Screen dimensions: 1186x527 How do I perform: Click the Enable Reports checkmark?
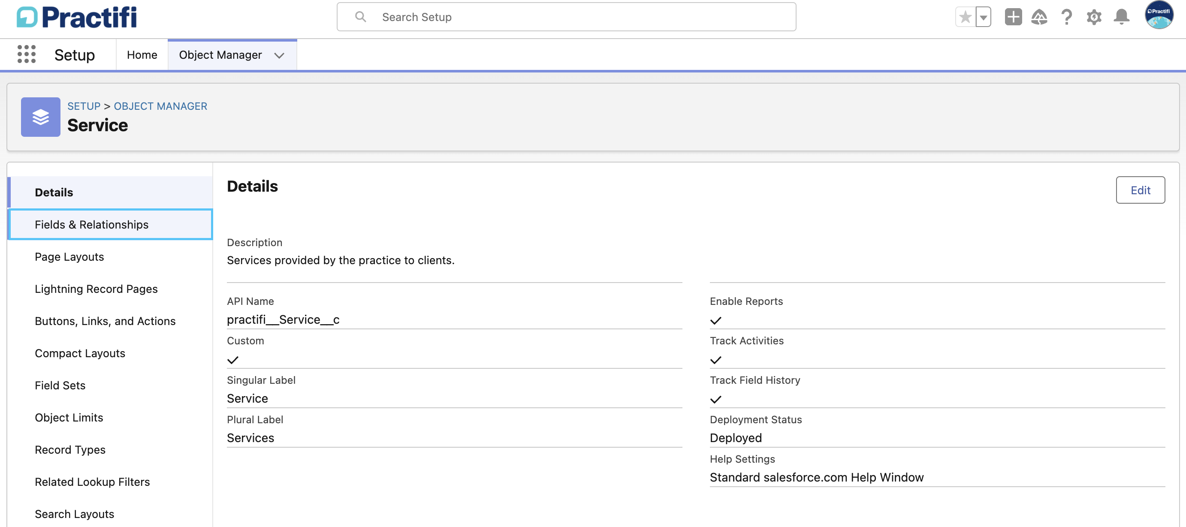coord(715,321)
